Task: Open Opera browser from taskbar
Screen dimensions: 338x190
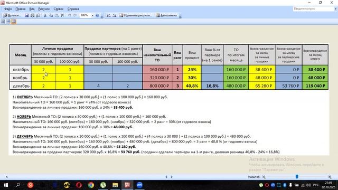Action: tap(79, 185)
